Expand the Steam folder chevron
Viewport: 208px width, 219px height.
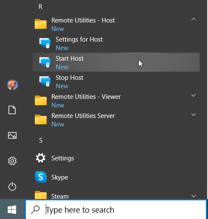point(194,196)
